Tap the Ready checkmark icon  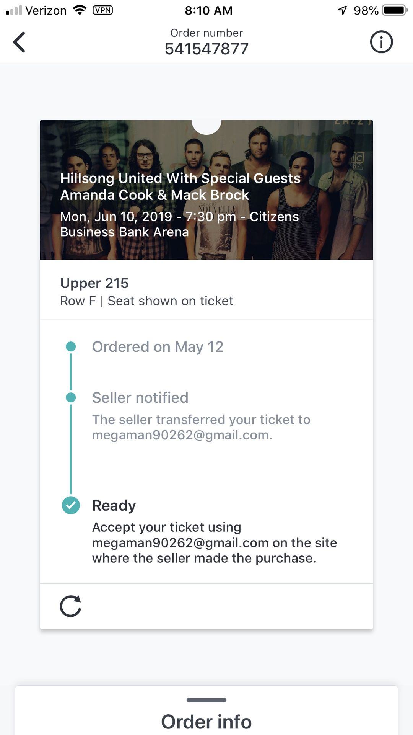pyautogui.click(x=71, y=505)
